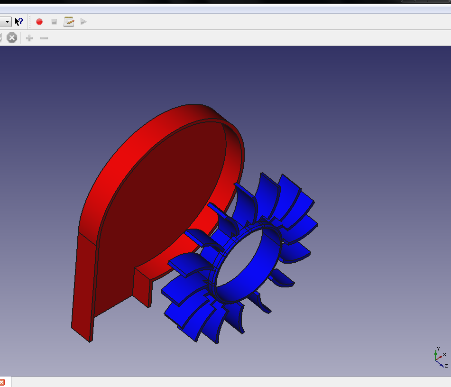Open the macros dialog notepad icon
Screen dimensions: 451x387
pos(69,22)
